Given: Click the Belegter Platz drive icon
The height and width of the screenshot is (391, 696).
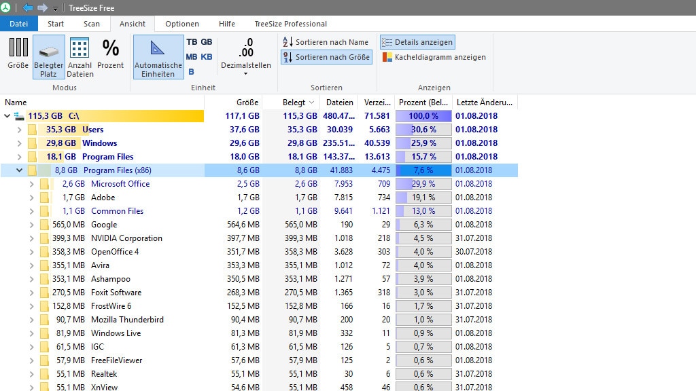Looking at the screenshot, I should (x=48, y=50).
